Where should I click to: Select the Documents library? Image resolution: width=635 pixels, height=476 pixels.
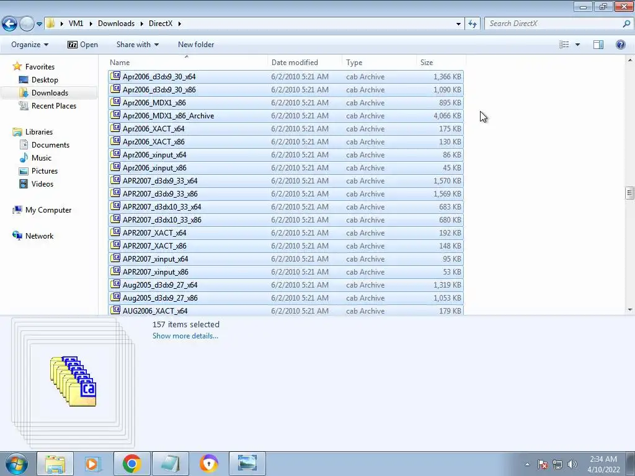[x=50, y=145]
